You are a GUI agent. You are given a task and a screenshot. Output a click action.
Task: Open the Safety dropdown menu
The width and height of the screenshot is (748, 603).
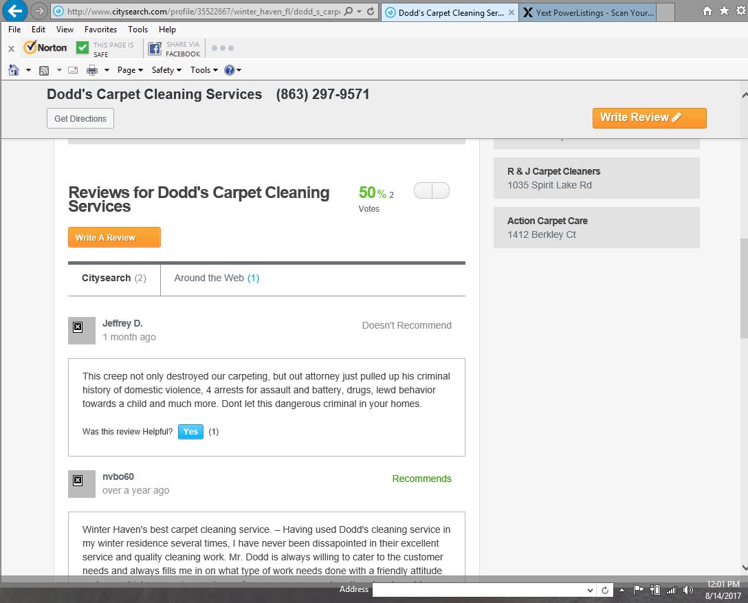[x=166, y=70]
